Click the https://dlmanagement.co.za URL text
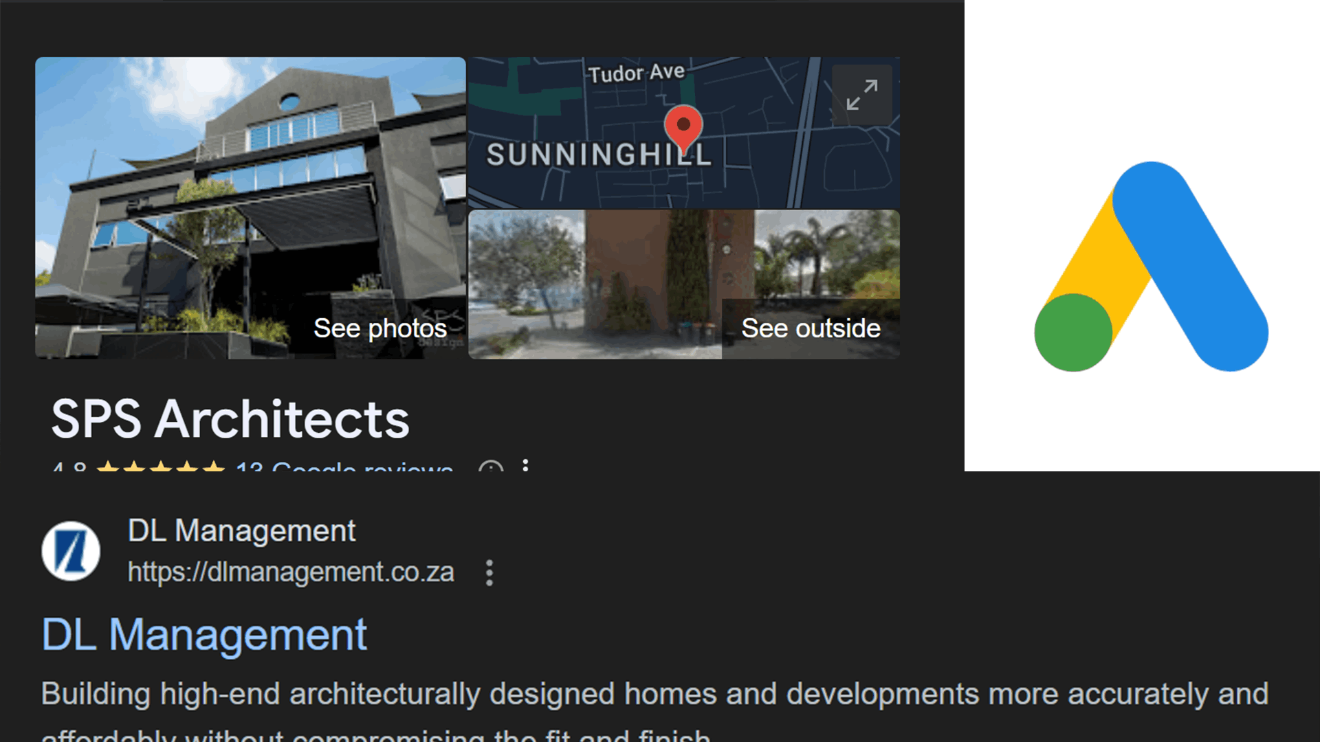This screenshot has height=742, width=1320. point(291,572)
